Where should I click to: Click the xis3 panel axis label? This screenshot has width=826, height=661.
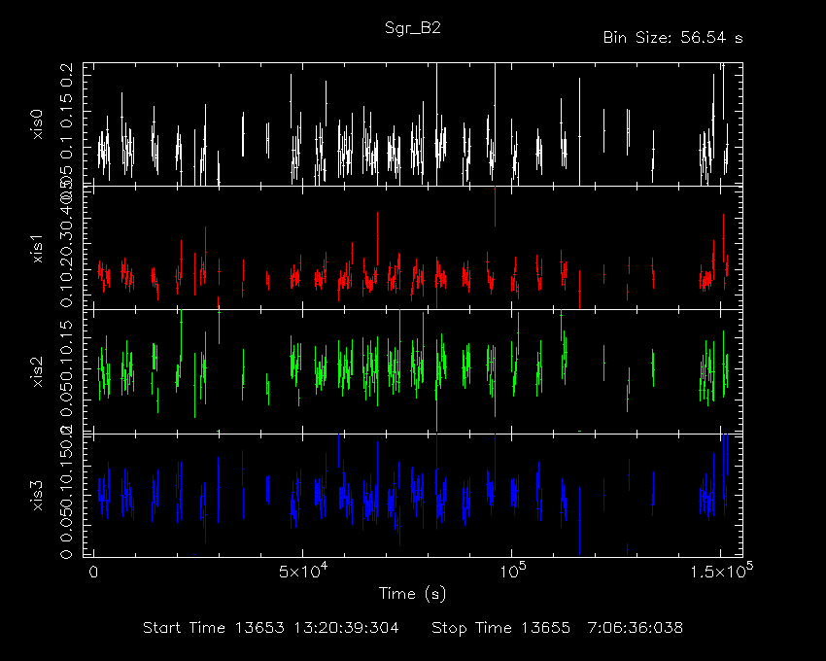click(x=37, y=495)
